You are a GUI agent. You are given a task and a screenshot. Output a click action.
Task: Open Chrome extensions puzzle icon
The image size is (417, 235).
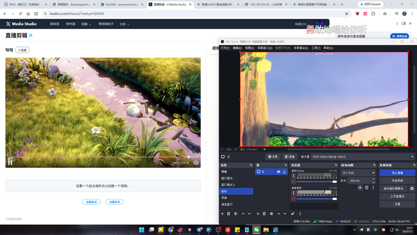coord(373,14)
